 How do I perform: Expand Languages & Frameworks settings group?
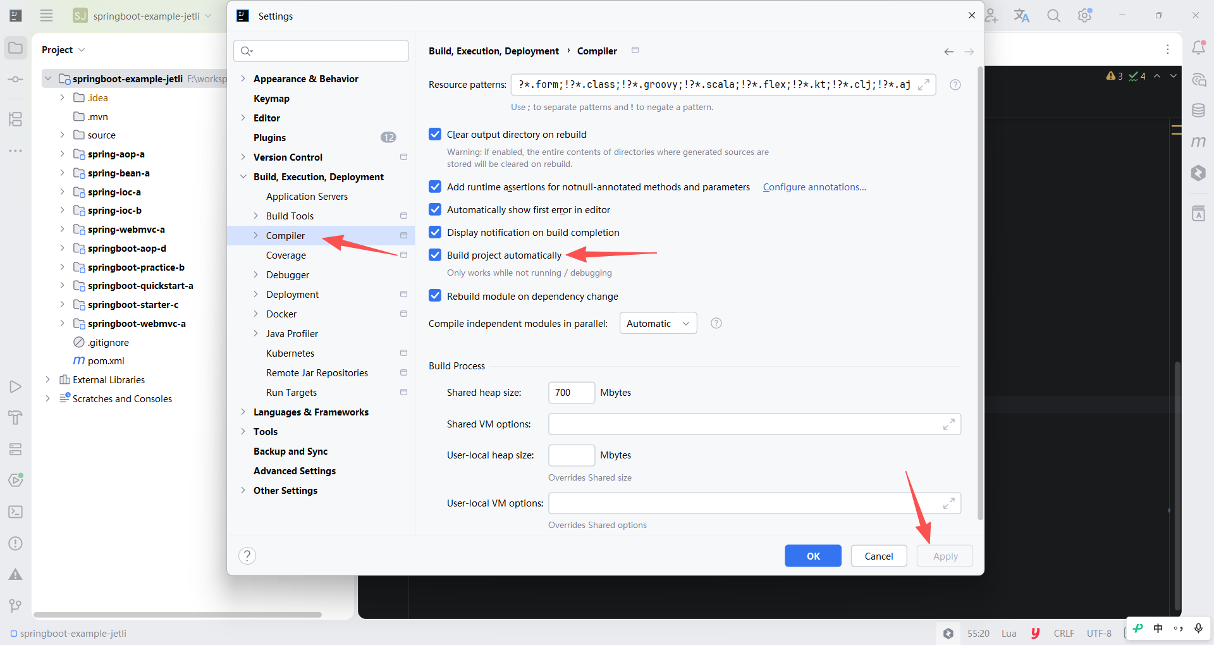[x=243, y=412]
